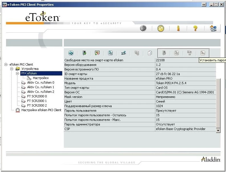
Task: Click reader icon of Aktiv Co. ruToken 0
Action: (x=23, y=82)
